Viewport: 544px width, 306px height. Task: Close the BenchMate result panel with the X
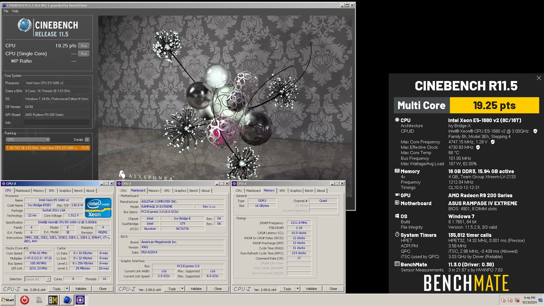tap(539, 78)
